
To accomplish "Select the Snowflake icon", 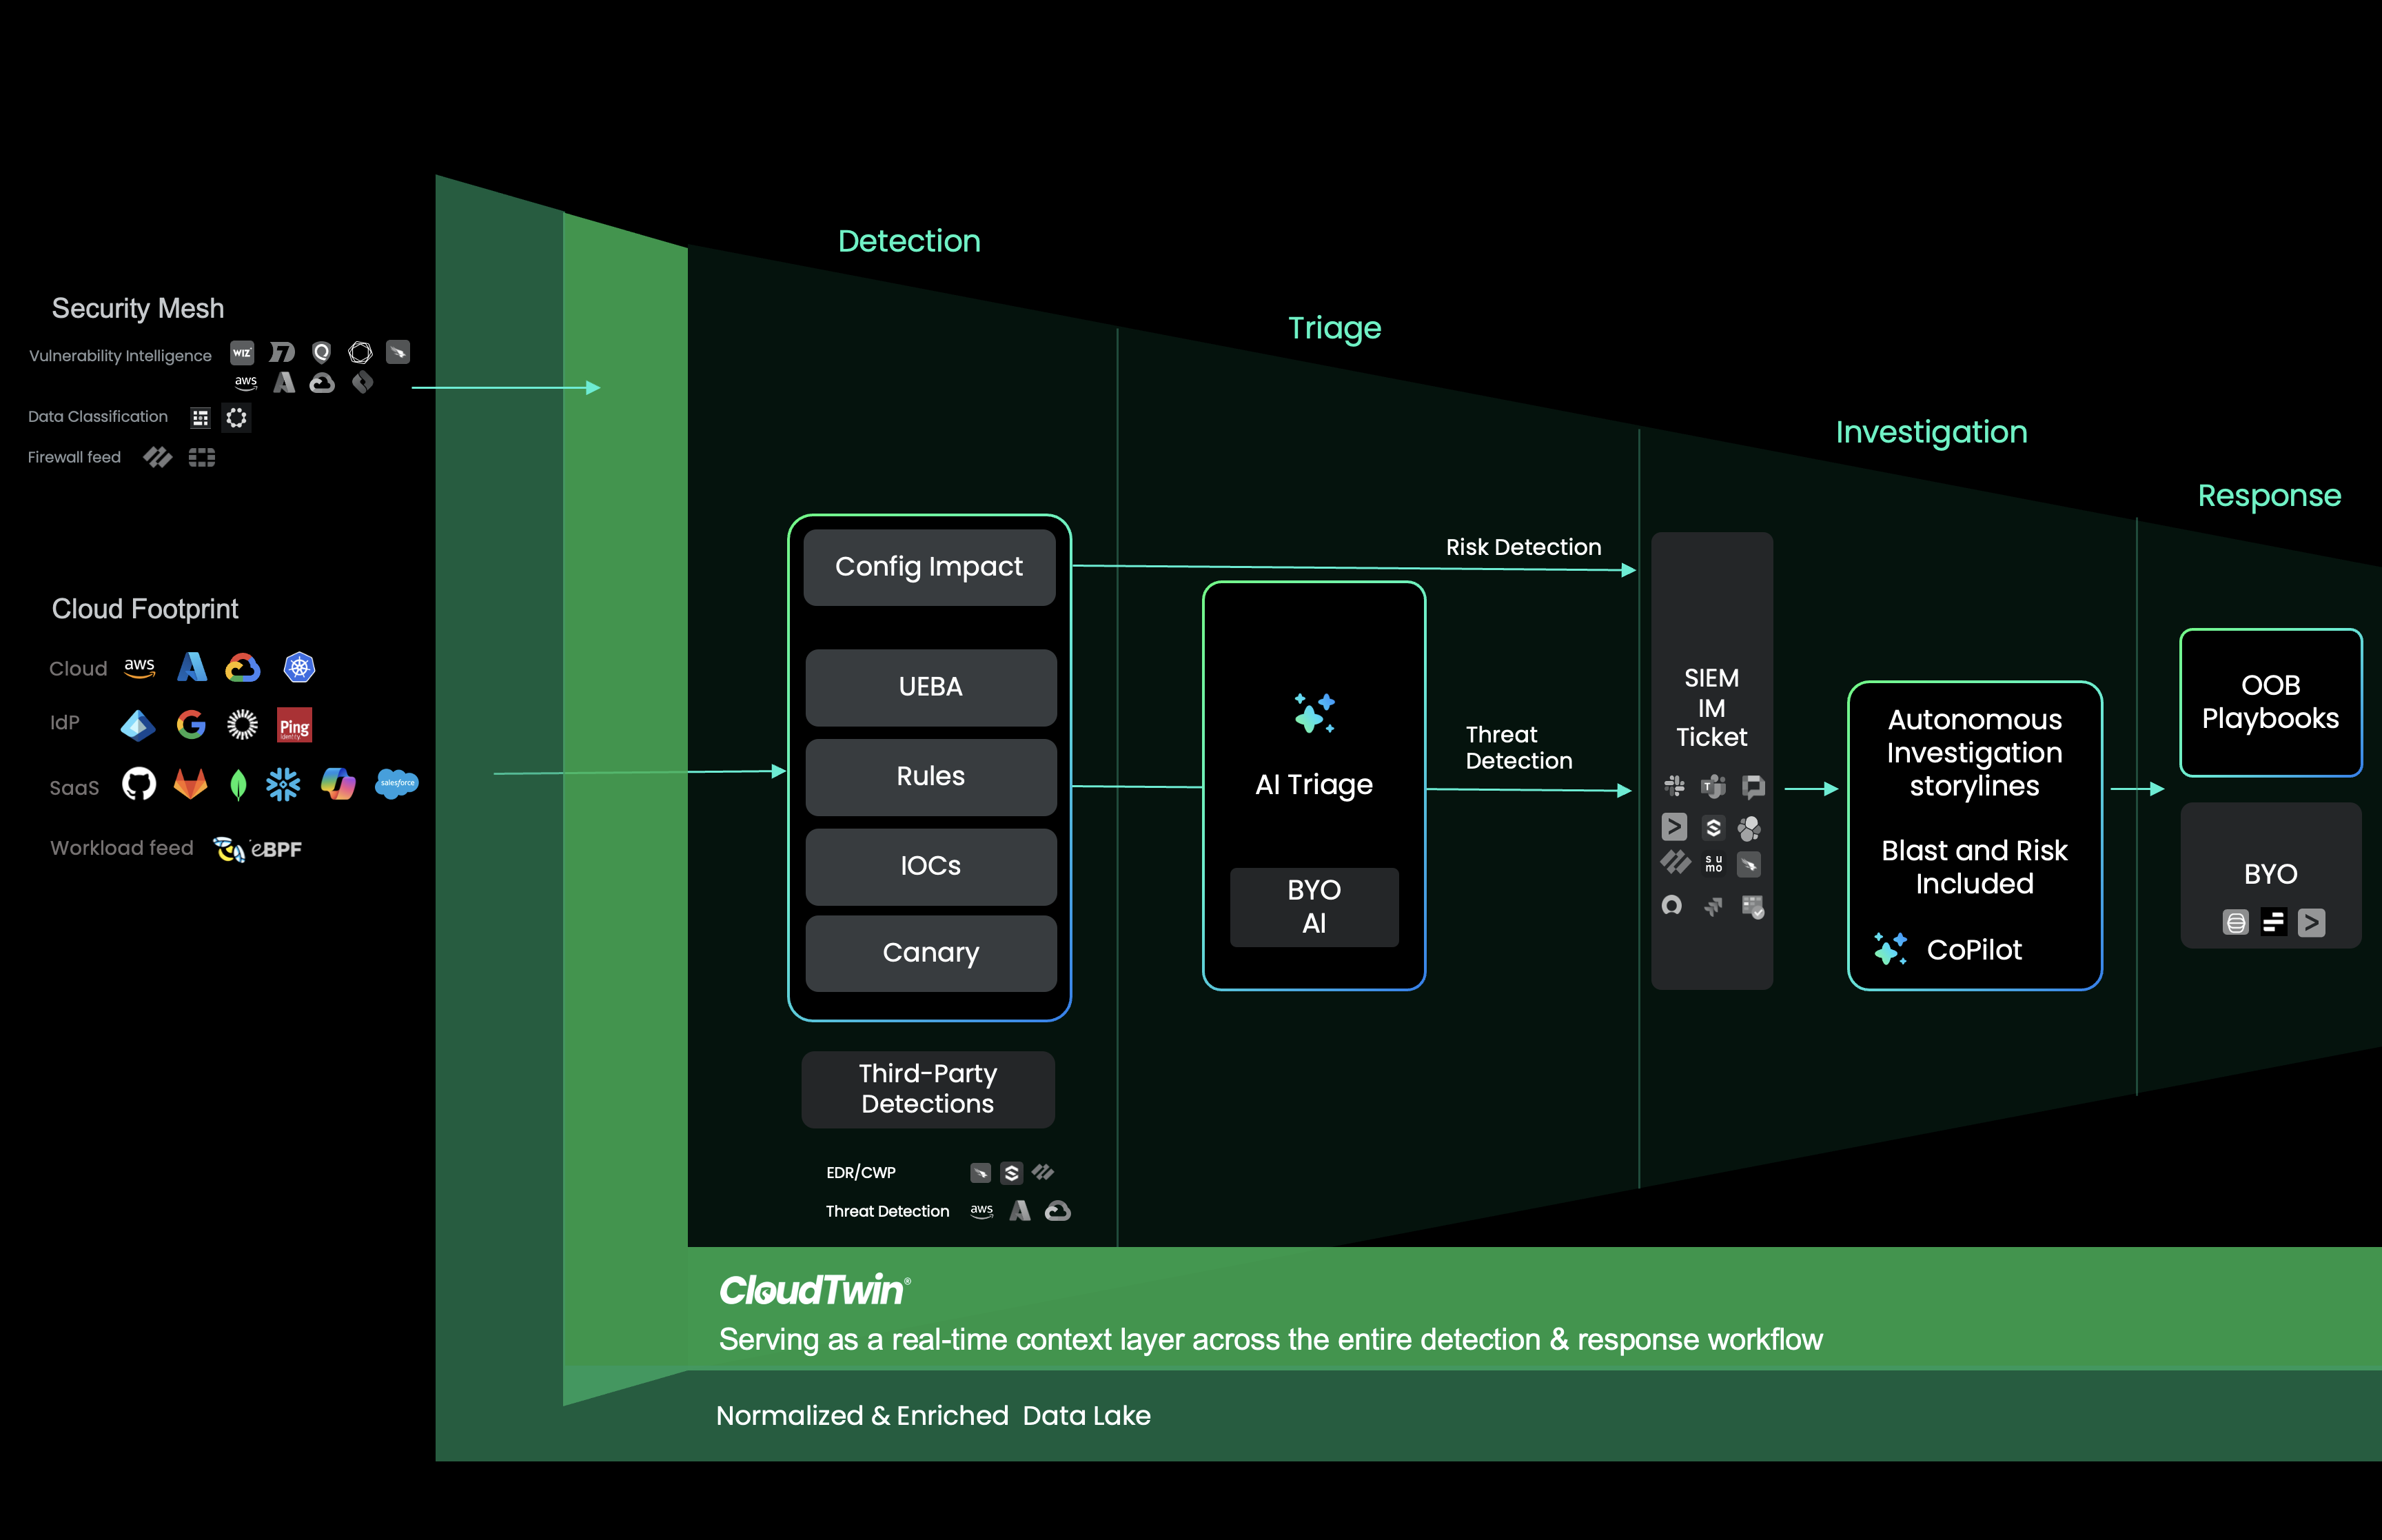I will tap(283, 784).
